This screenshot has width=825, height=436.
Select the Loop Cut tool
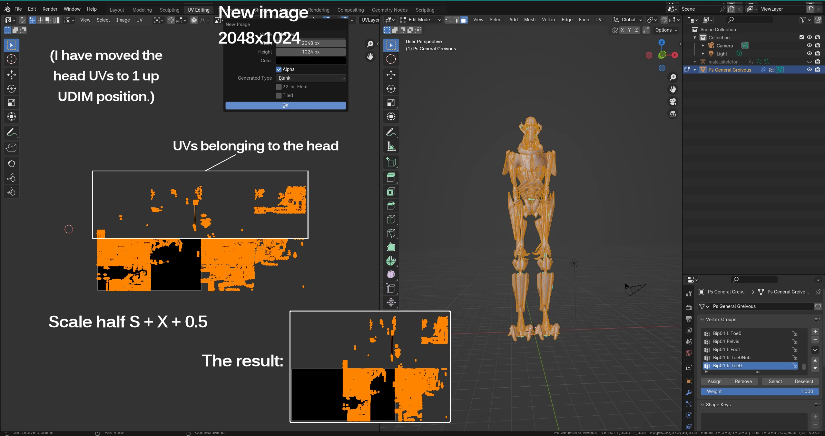pyautogui.click(x=391, y=220)
